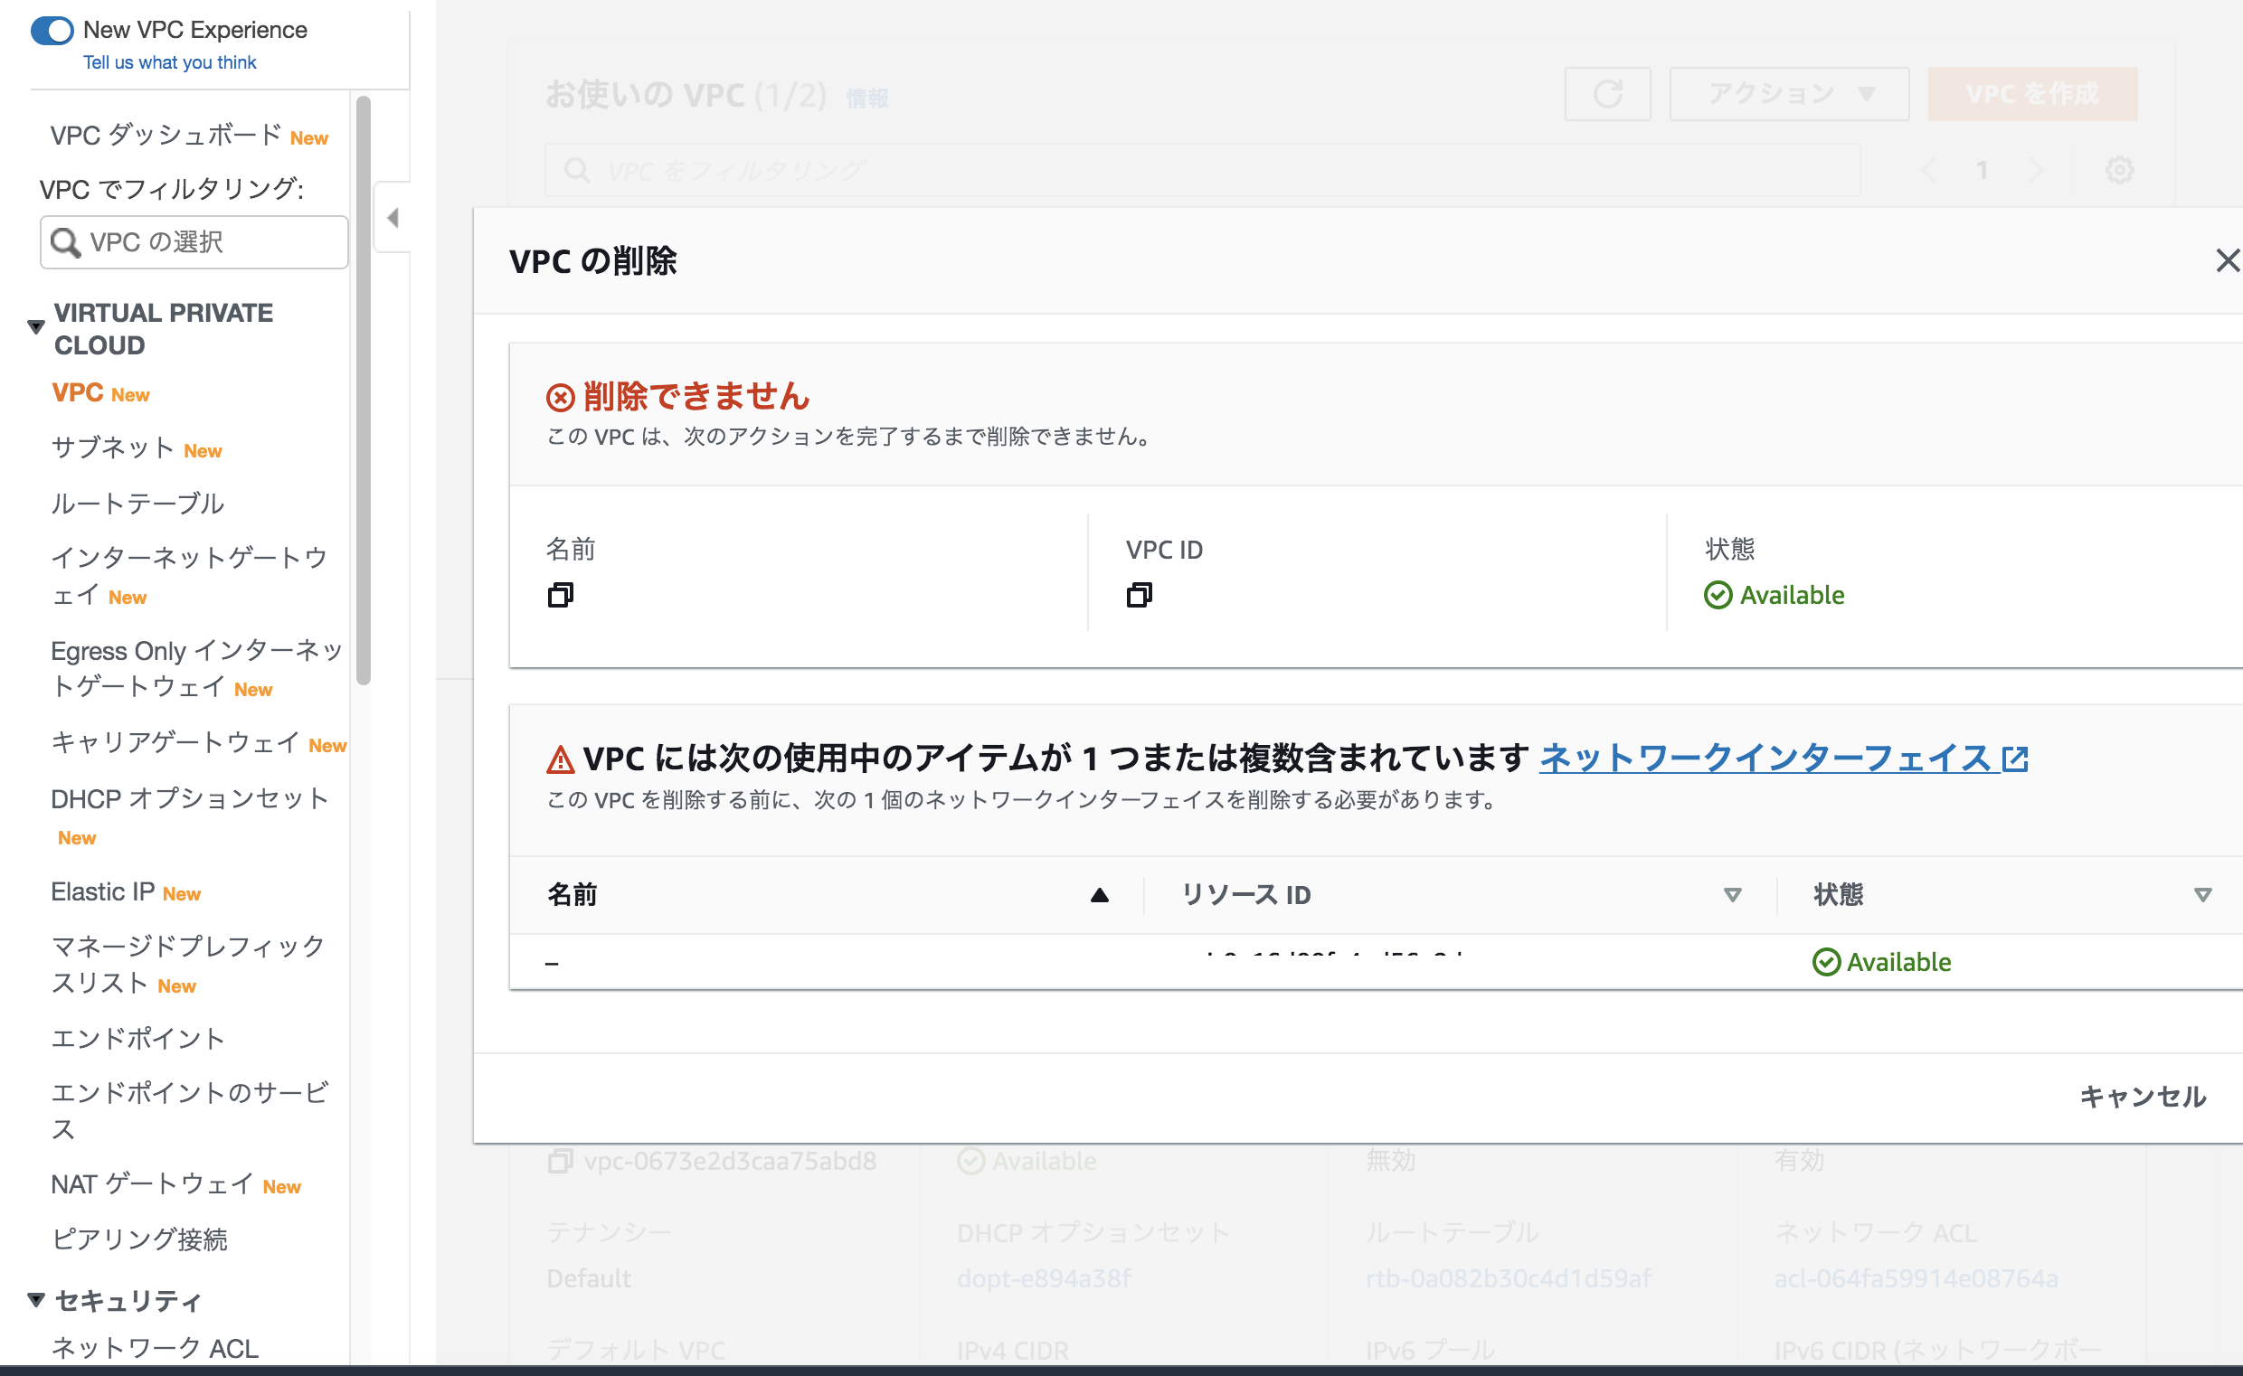The width and height of the screenshot is (2243, 1376).
Task: Go to next page with the pagination arrow
Action: tap(2038, 169)
